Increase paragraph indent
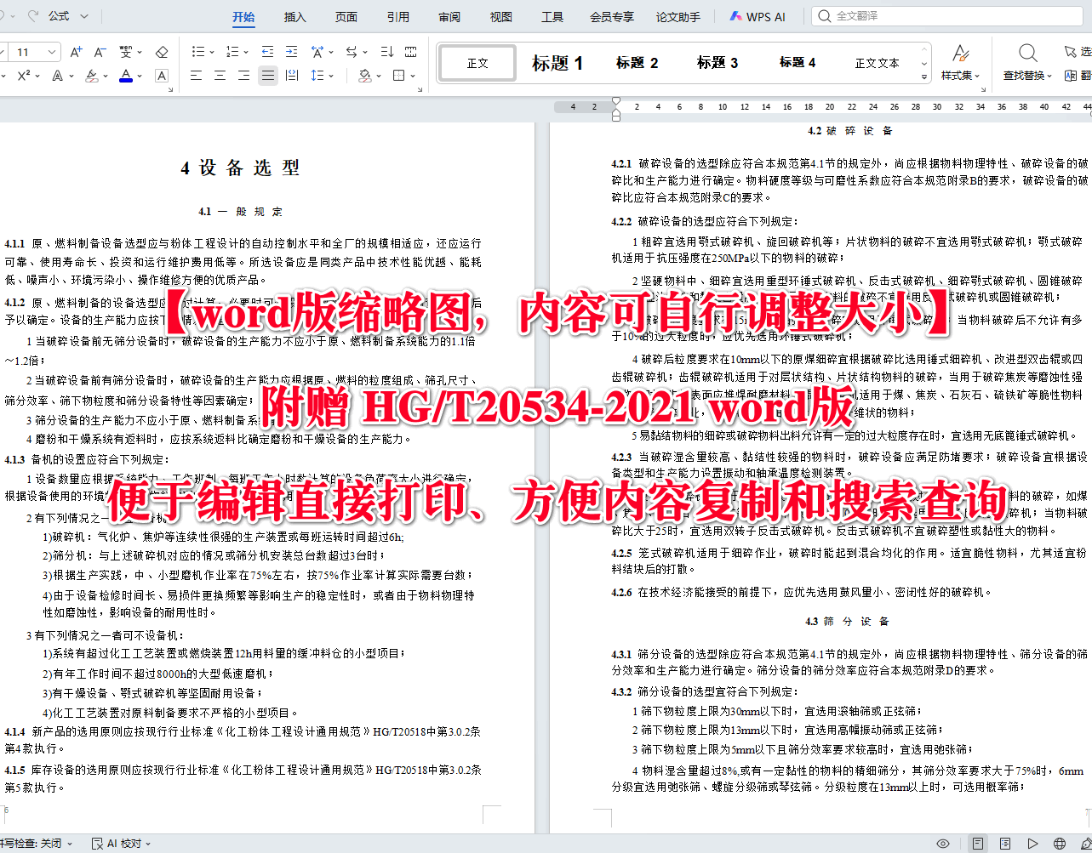 [x=292, y=52]
